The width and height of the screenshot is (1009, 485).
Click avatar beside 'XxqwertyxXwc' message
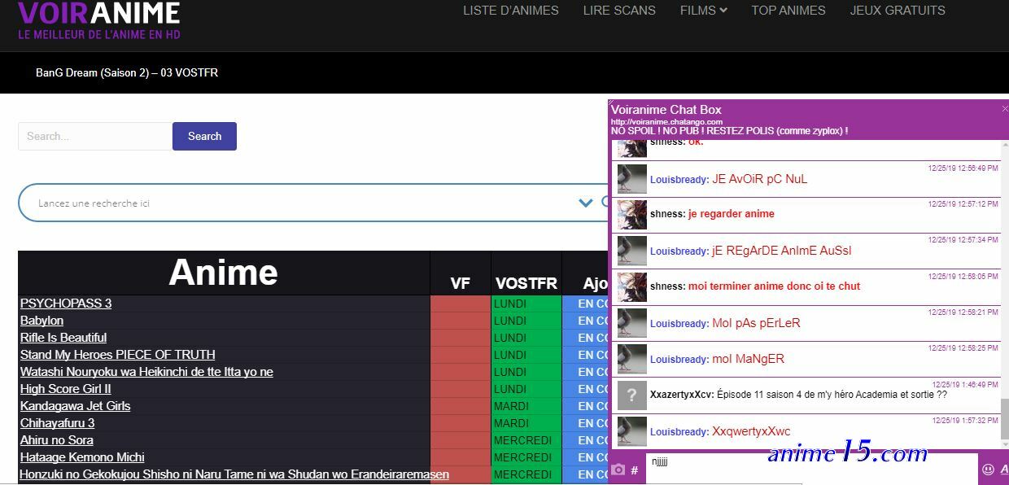(632, 431)
